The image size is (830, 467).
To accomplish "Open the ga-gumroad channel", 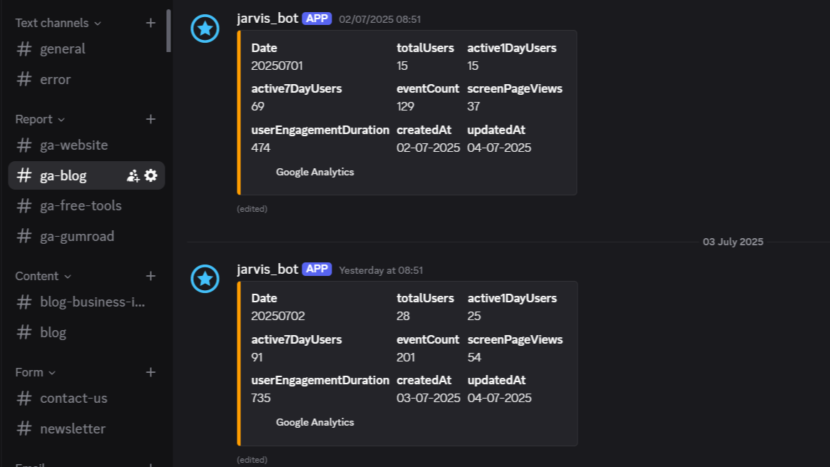I will (86, 236).
